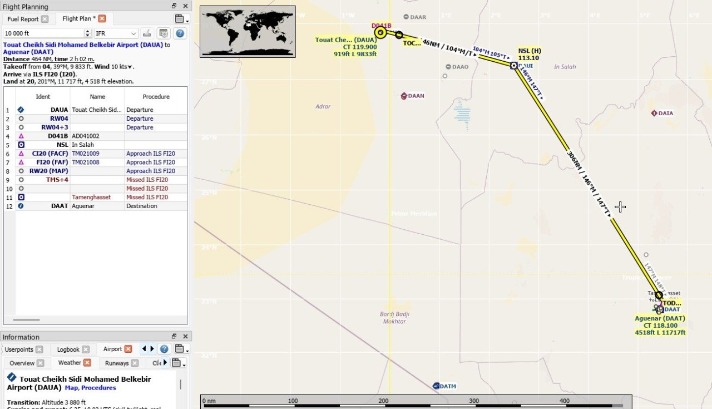Close the Userpoints tab
This screenshot has width=712, height=409.
tap(39, 349)
